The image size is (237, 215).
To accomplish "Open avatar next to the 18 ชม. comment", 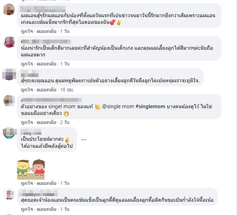I will click(x=9, y=74).
